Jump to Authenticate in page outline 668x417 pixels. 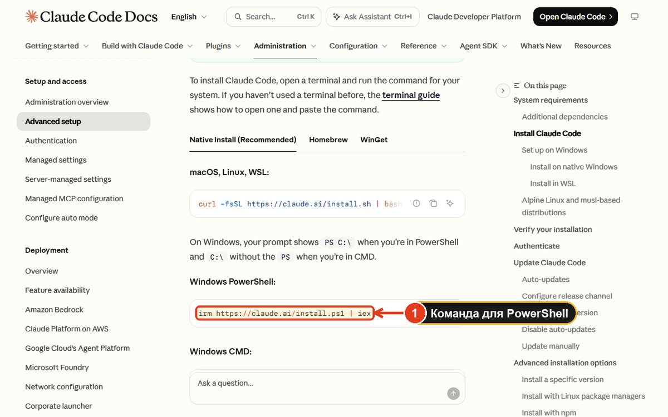[537, 246]
